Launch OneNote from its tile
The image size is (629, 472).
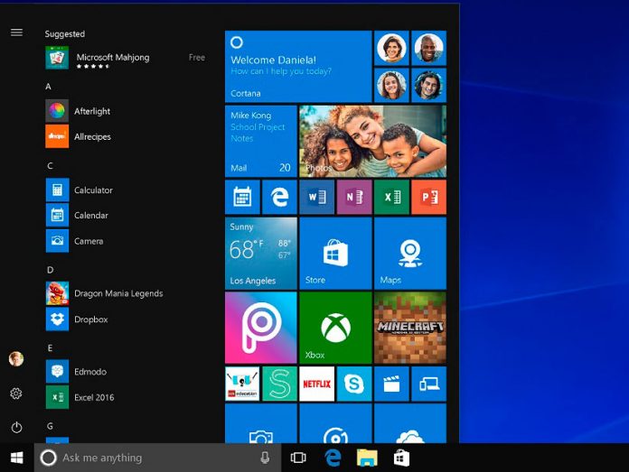coord(354,197)
